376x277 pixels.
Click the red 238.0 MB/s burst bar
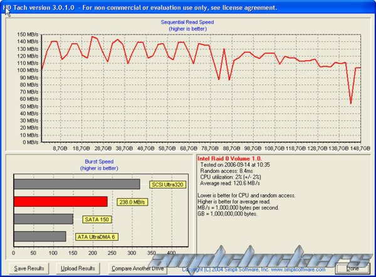[60, 201]
